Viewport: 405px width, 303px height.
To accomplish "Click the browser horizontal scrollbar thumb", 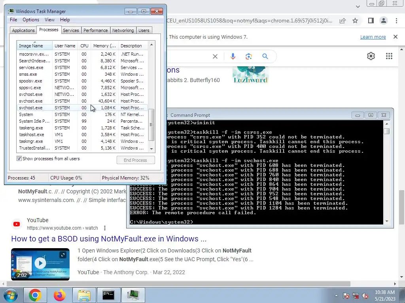I will click(x=178, y=284).
